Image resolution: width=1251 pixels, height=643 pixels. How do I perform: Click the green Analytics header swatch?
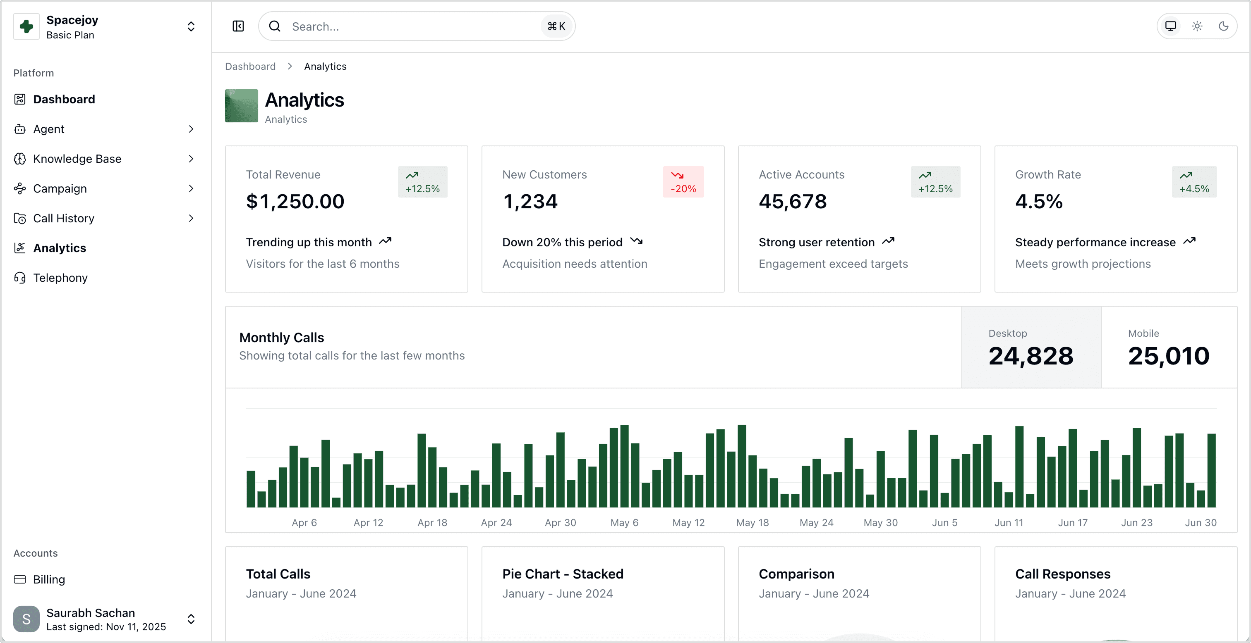241,106
